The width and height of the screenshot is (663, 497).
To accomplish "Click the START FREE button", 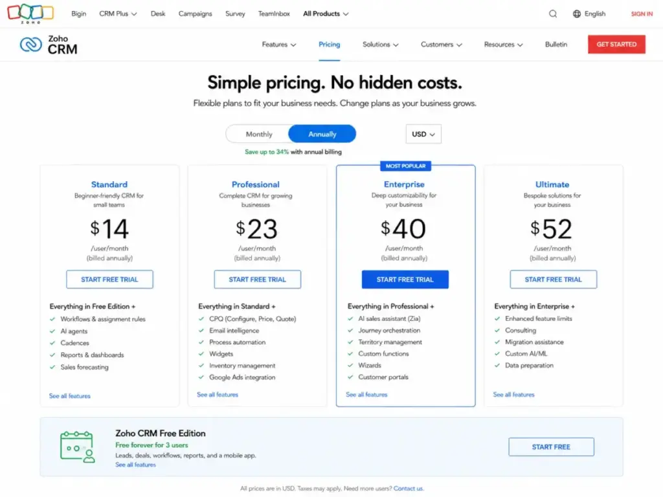I will [x=551, y=447].
